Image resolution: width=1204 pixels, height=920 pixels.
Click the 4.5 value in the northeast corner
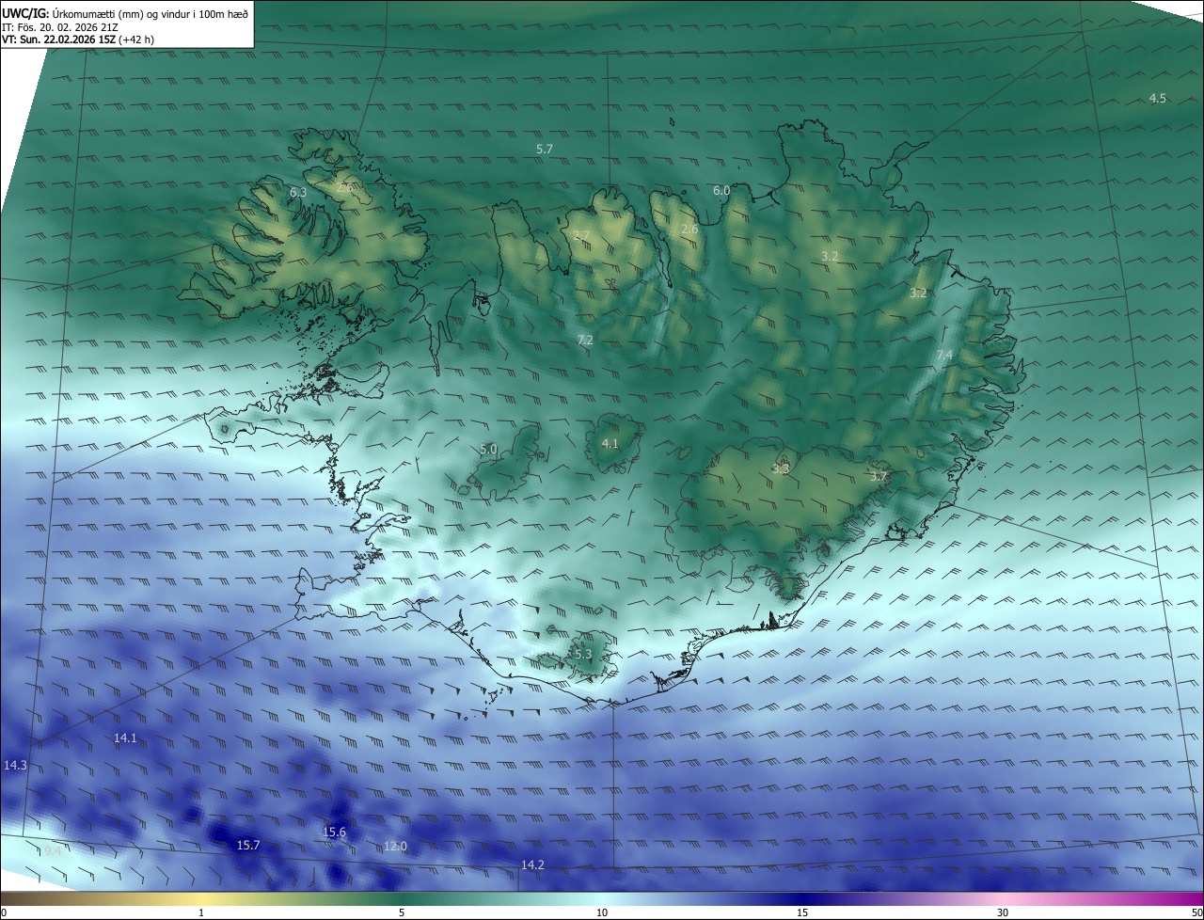pyautogui.click(x=1158, y=99)
